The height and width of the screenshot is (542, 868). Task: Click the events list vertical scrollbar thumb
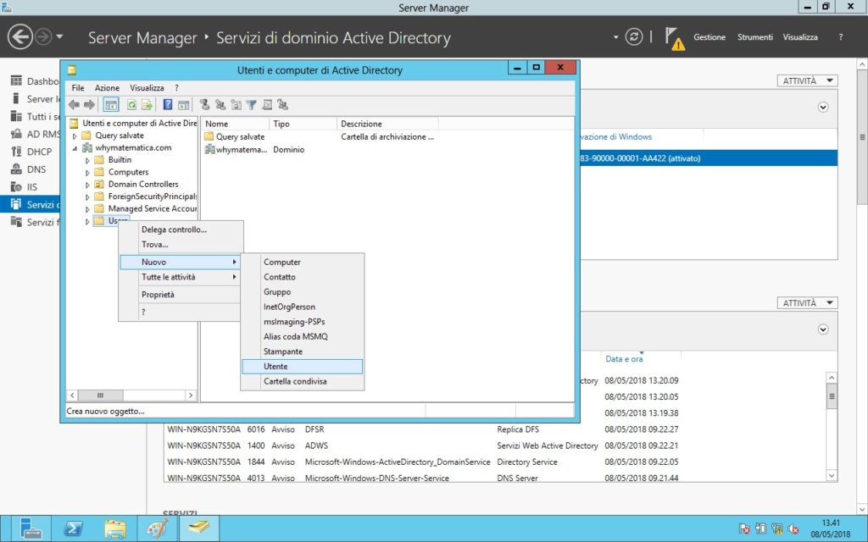coord(832,396)
